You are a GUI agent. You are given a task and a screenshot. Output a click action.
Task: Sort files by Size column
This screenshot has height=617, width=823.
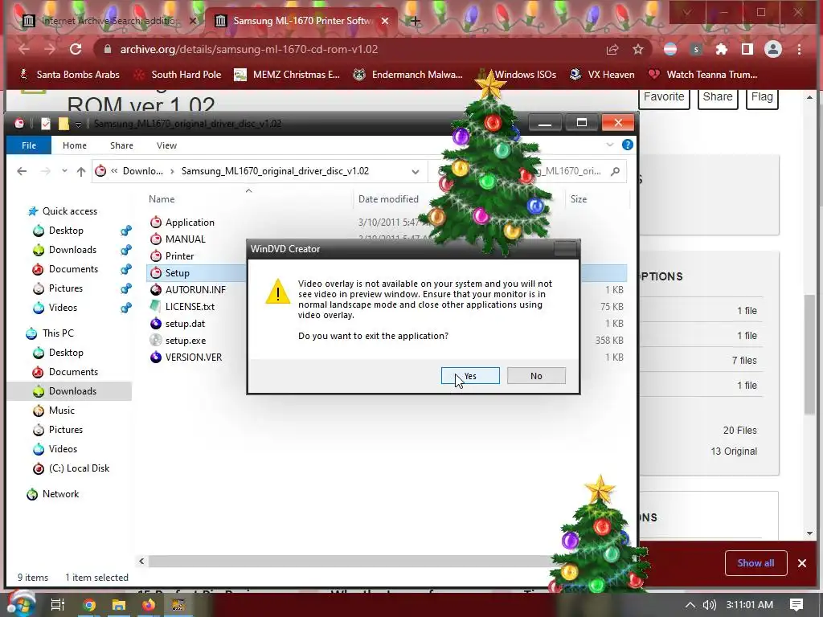pos(579,199)
